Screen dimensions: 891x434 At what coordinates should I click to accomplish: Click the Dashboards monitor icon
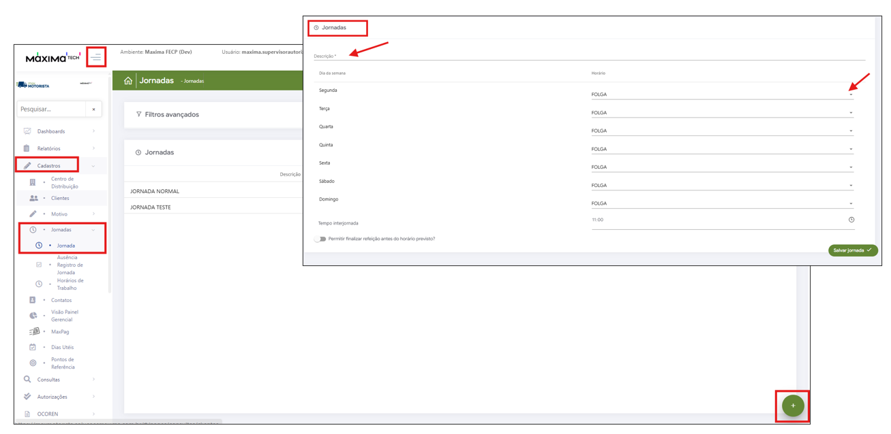tap(27, 131)
